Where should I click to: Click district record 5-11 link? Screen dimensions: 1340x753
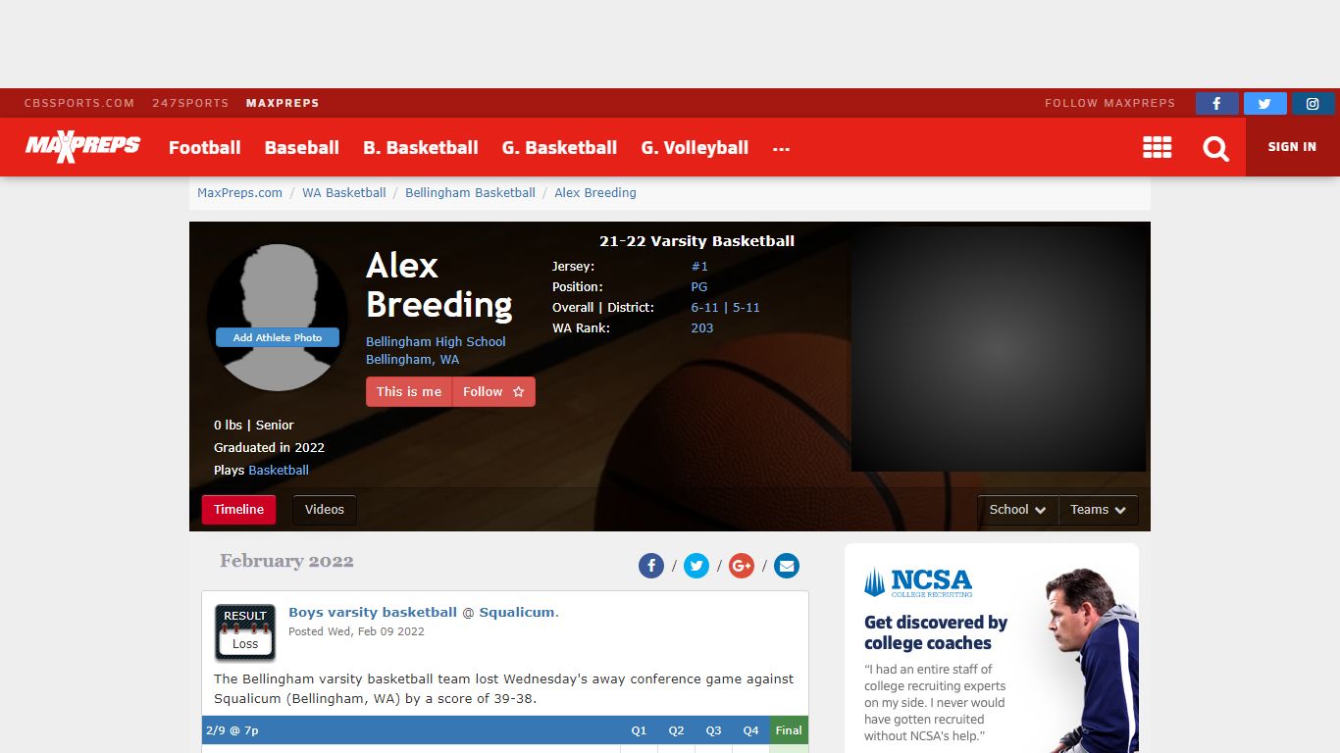[x=747, y=308]
